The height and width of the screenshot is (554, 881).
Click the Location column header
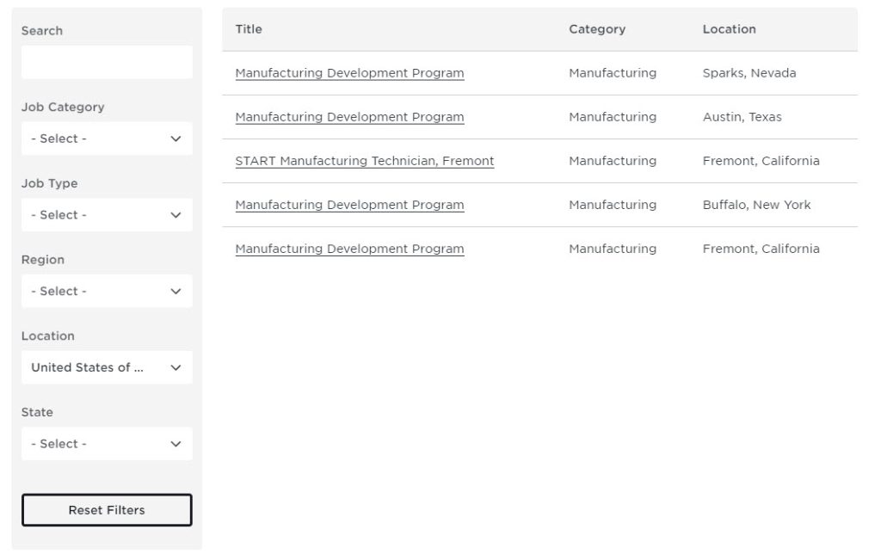click(729, 29)
